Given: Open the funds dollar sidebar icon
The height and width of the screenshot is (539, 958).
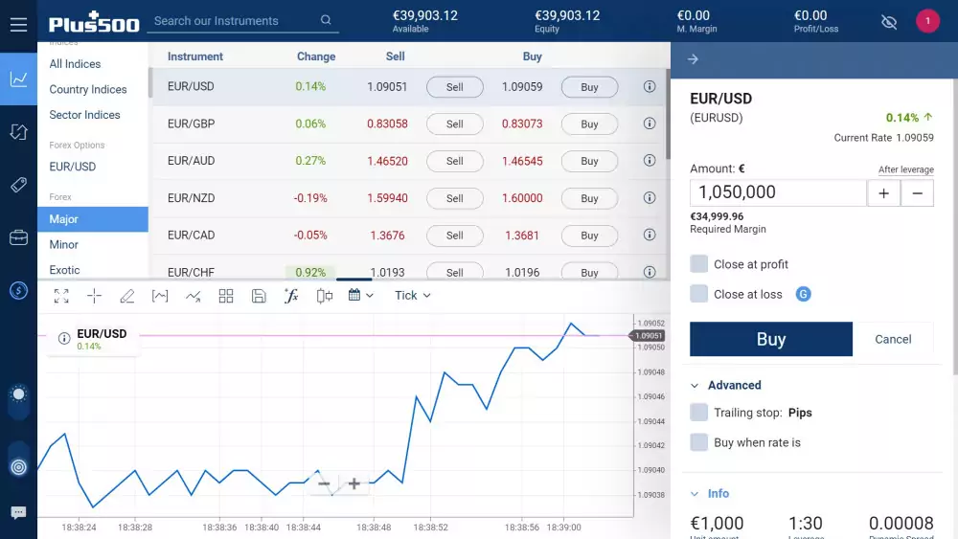Looking at the screenshot, I should click(x=18, y=290).
